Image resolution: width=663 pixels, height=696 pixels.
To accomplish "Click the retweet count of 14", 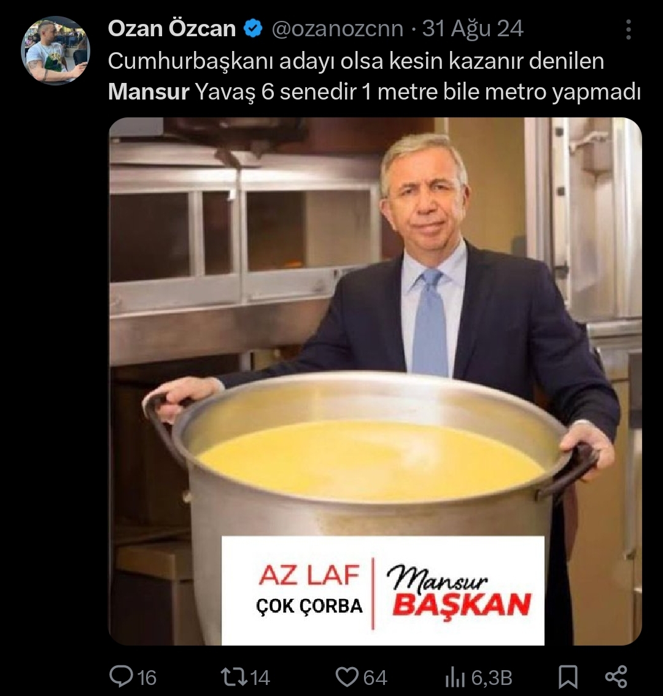I will tap(260, 678).
